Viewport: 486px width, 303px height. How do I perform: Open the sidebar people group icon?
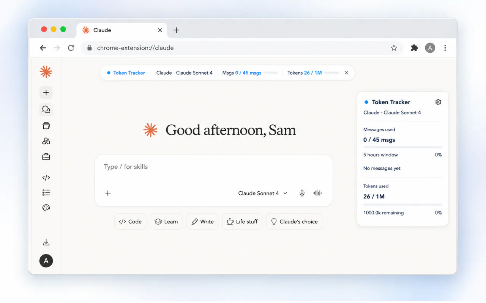(x=46, y=141)
